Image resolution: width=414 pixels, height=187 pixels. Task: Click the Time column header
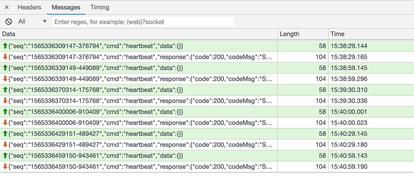click(337, 34)
